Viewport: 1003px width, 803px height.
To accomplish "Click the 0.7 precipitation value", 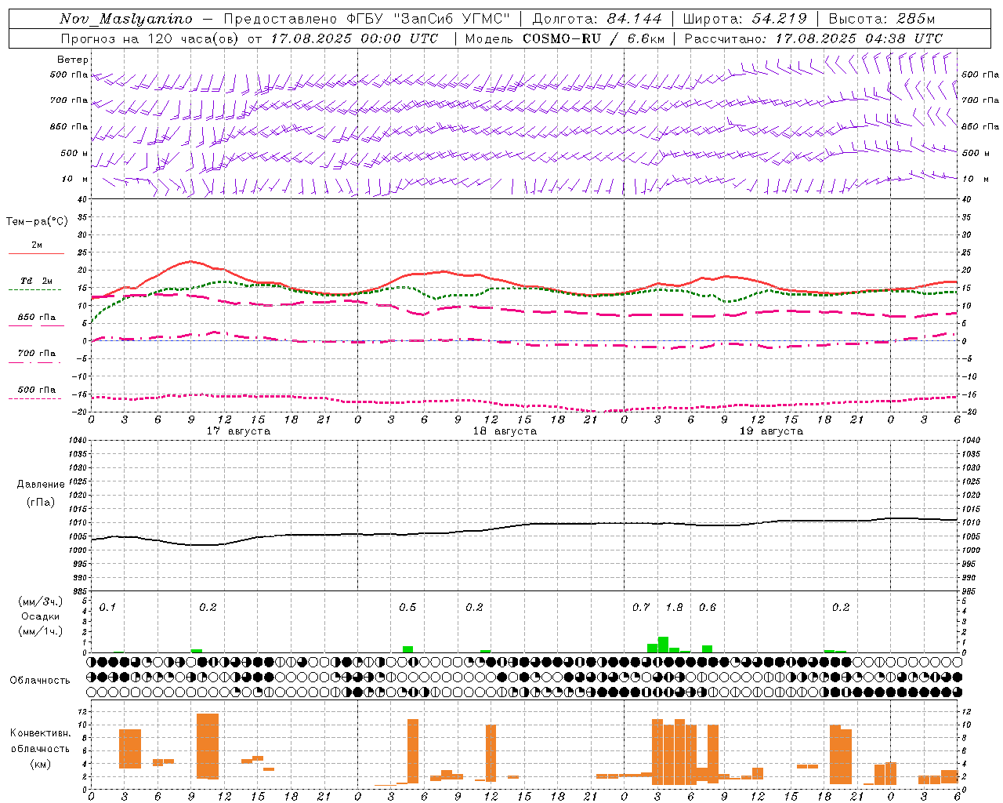I will point(641,608).
